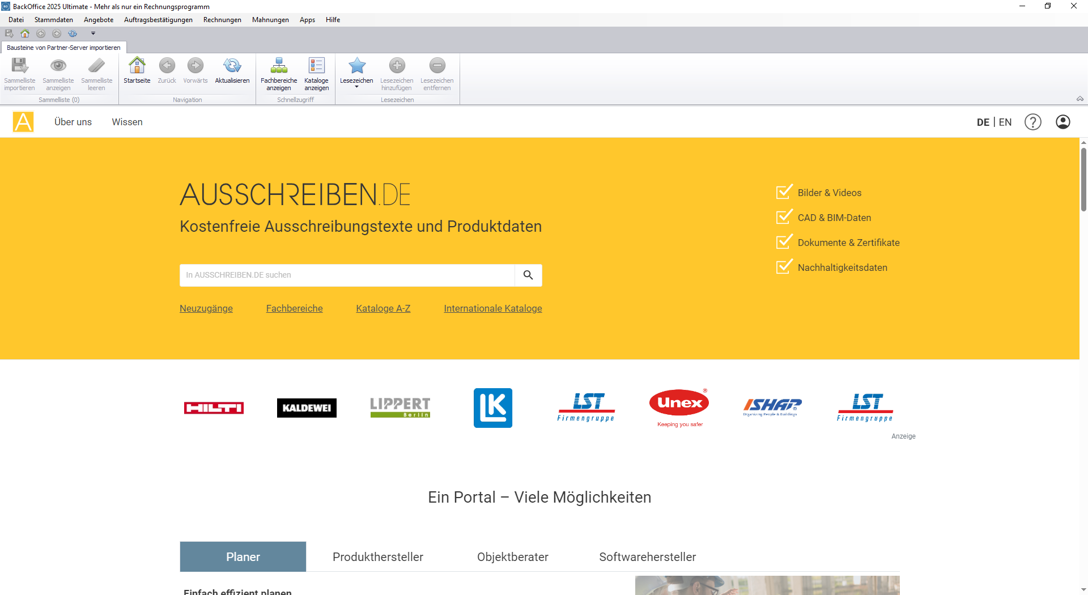
Task: Show Fachbereiche anzeigen in the ribbon
Action: [278, 74]
